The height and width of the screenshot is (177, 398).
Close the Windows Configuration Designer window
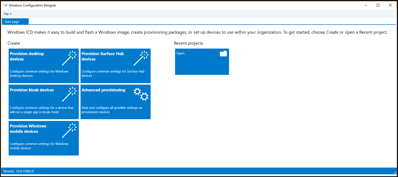coord(390,5)
